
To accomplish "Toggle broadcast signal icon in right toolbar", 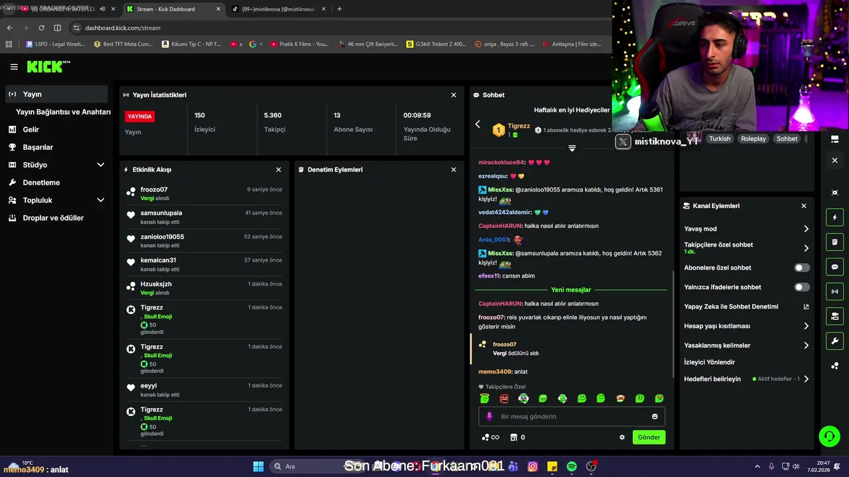I will tap(834, 291).
